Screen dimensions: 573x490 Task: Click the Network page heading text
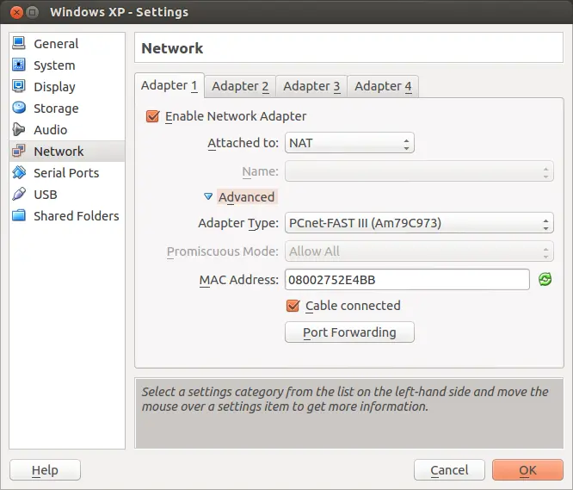tap(172, 48)
